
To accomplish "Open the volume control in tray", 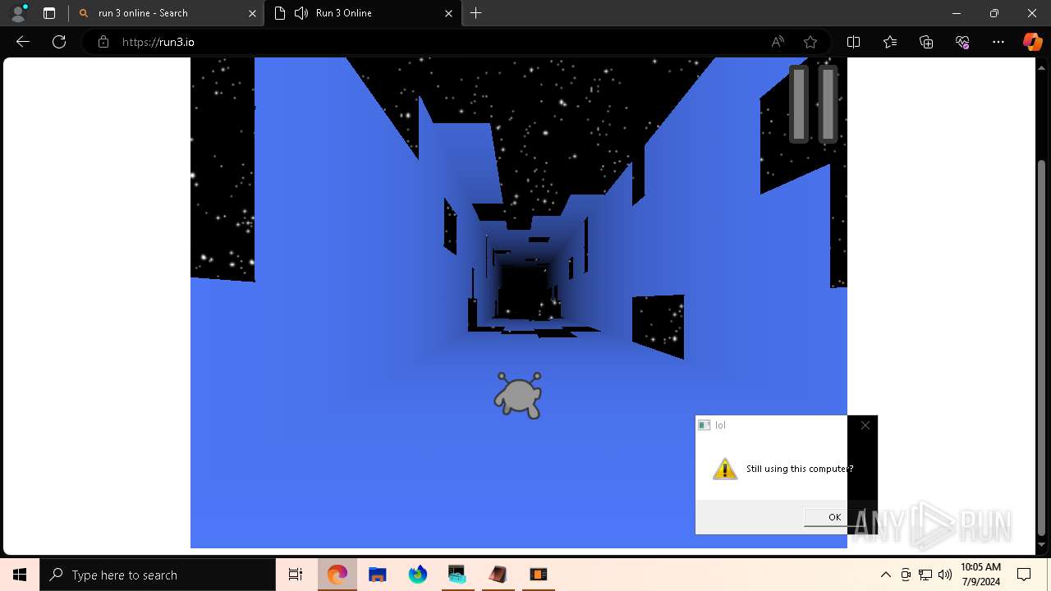I will (945, 575).
